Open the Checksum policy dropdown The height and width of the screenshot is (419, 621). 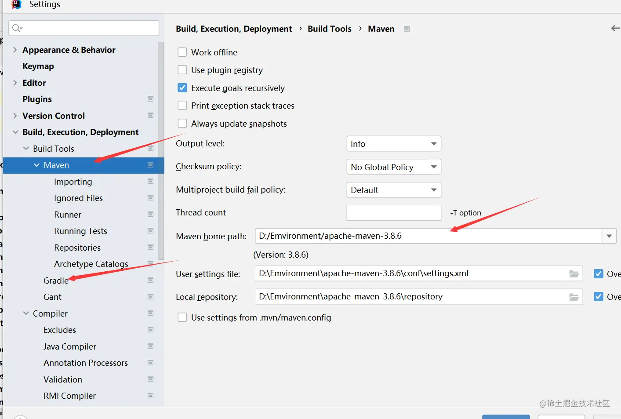tap(394, 167)
